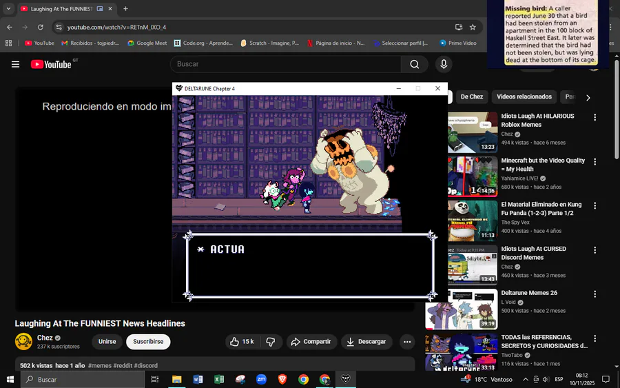The width and height of the screenshot is (620, 388).
Task: Click the #discord hashtag
Action: point(145,365)
